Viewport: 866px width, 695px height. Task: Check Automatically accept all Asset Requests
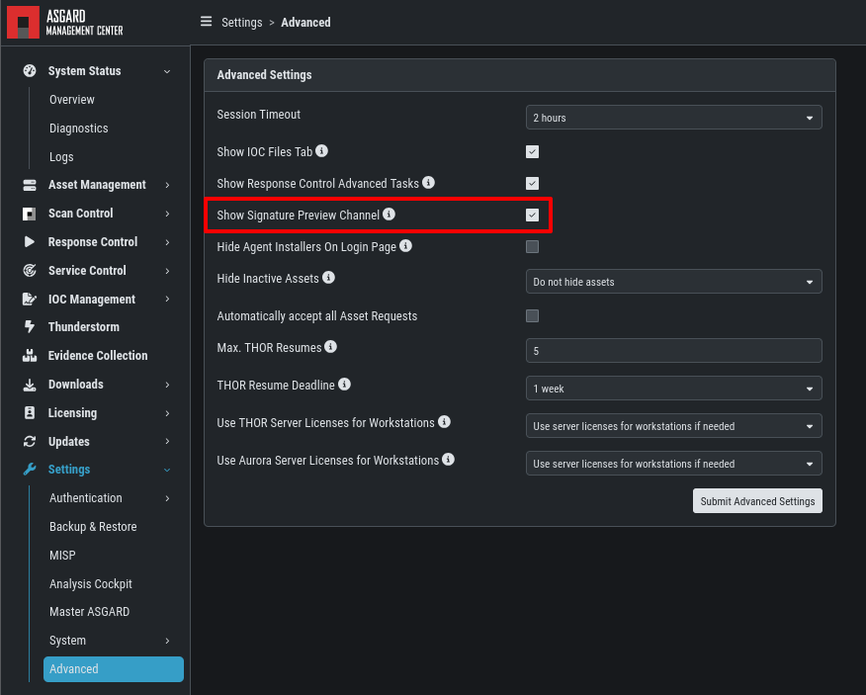[x=533, y=315]
